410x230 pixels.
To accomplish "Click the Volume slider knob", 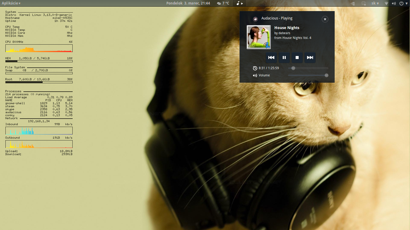I will point(326,75).
